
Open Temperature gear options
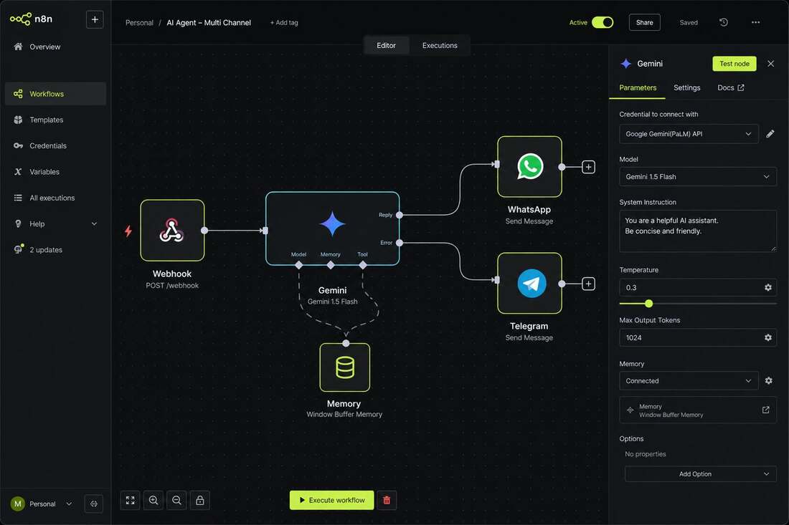click(x=768, y=287)
